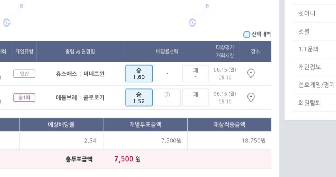Click the 일반 game type badge

pyautogui.click(x=24, y=74)
